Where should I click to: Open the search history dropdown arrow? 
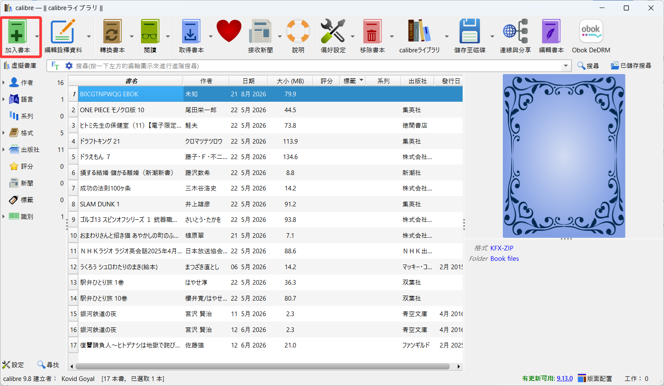click(566, 66)
